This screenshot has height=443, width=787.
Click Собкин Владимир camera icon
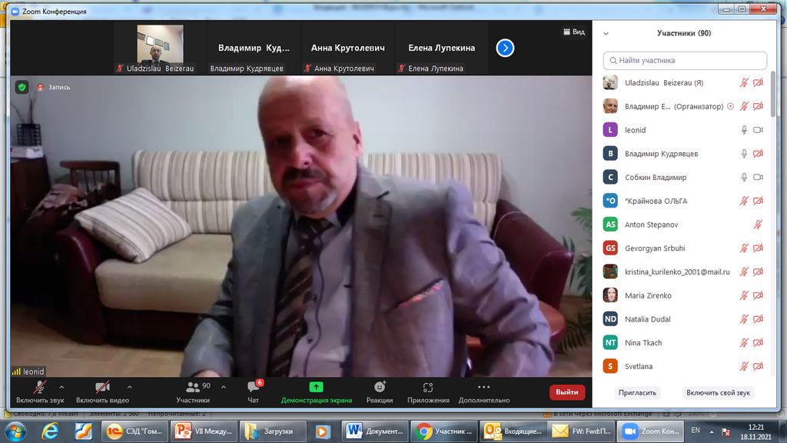[x=758, y=178]
